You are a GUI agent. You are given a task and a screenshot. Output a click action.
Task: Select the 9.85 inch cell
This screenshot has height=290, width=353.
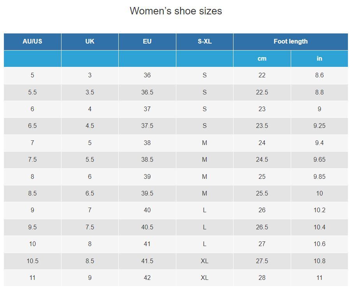tap(320, 177)
